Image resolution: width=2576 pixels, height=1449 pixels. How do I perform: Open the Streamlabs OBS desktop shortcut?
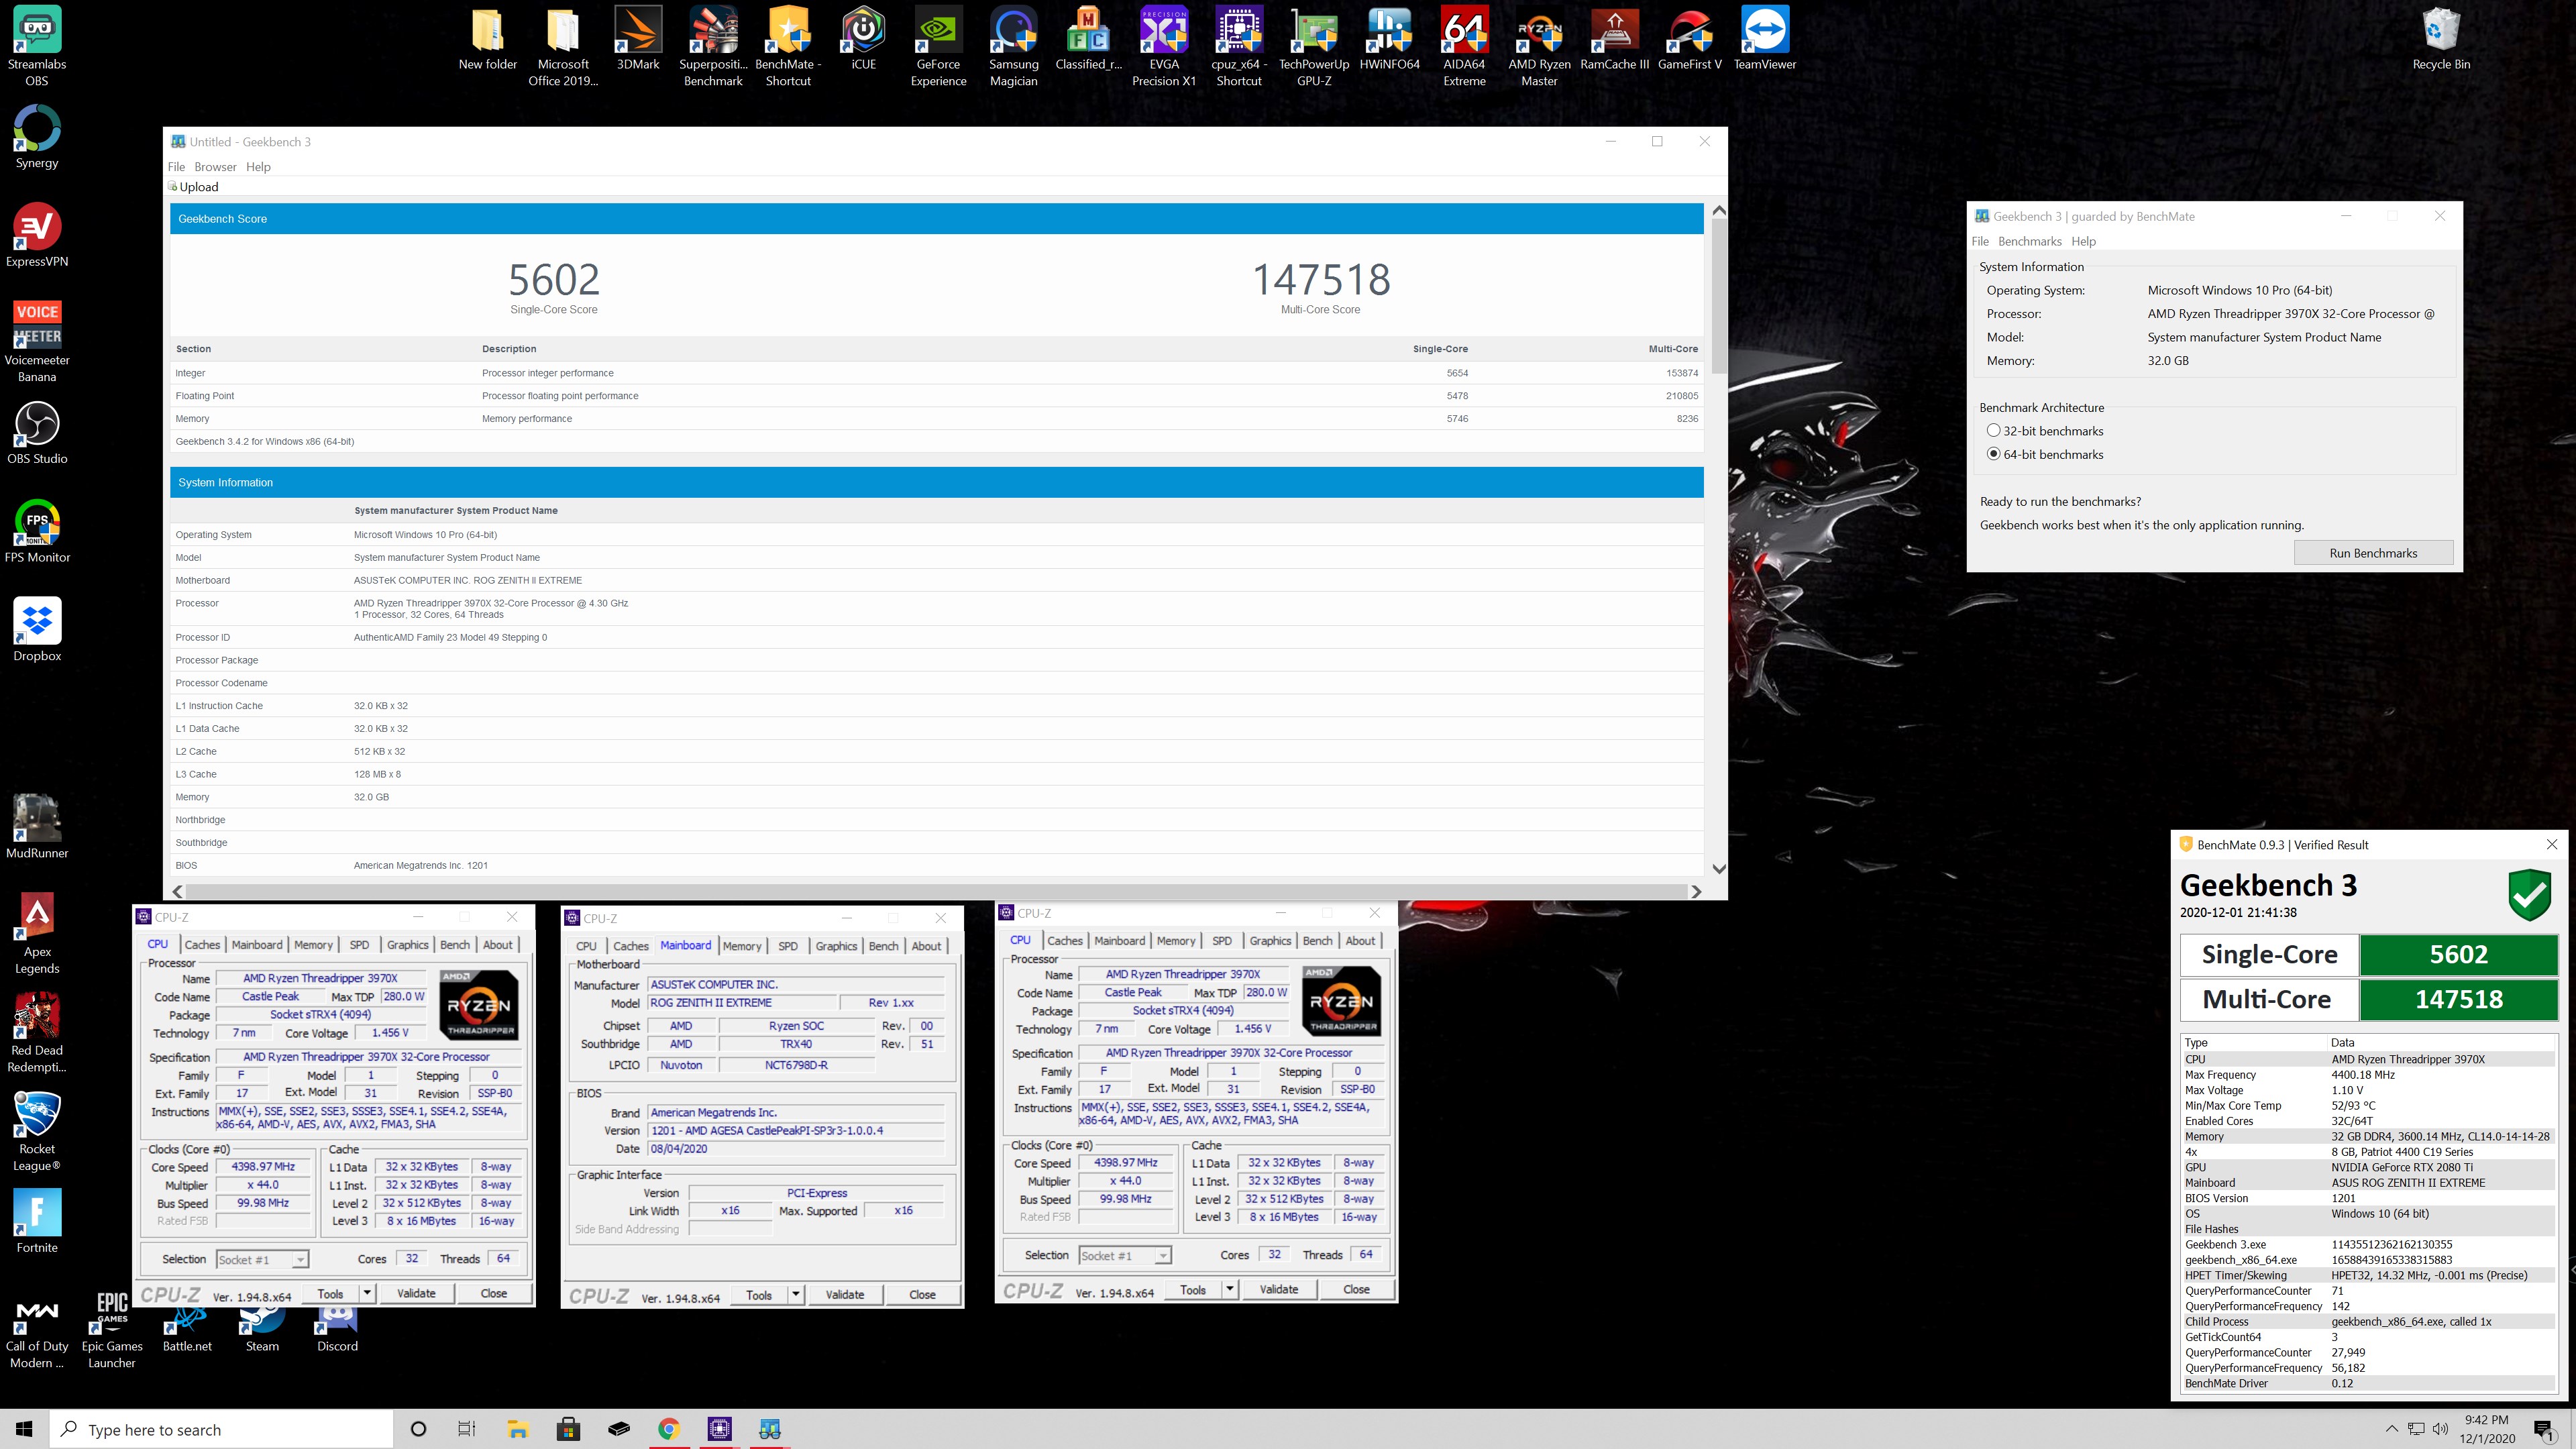click(x=37, y=45)
